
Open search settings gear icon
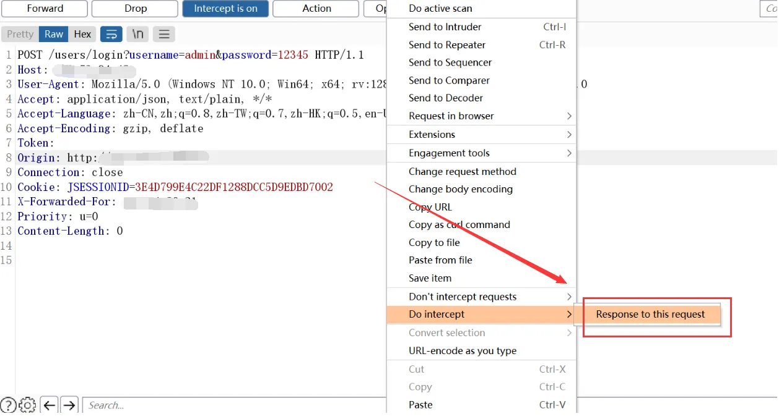pos(27,405)
